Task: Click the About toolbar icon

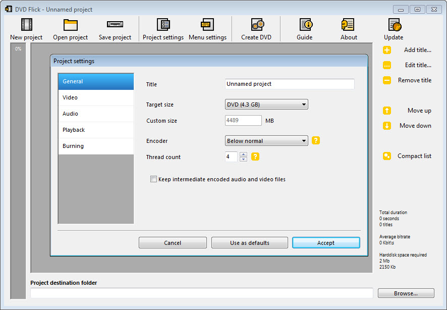Action: tap(348, 25)
